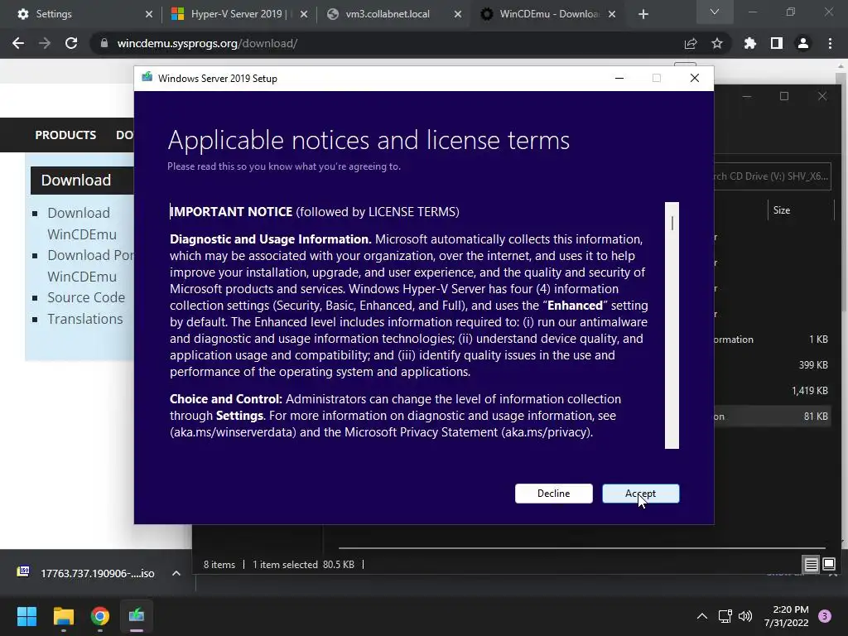Open PRODUCTS menu on website
The width and height of the screenshot is (848, 636).
65,135
